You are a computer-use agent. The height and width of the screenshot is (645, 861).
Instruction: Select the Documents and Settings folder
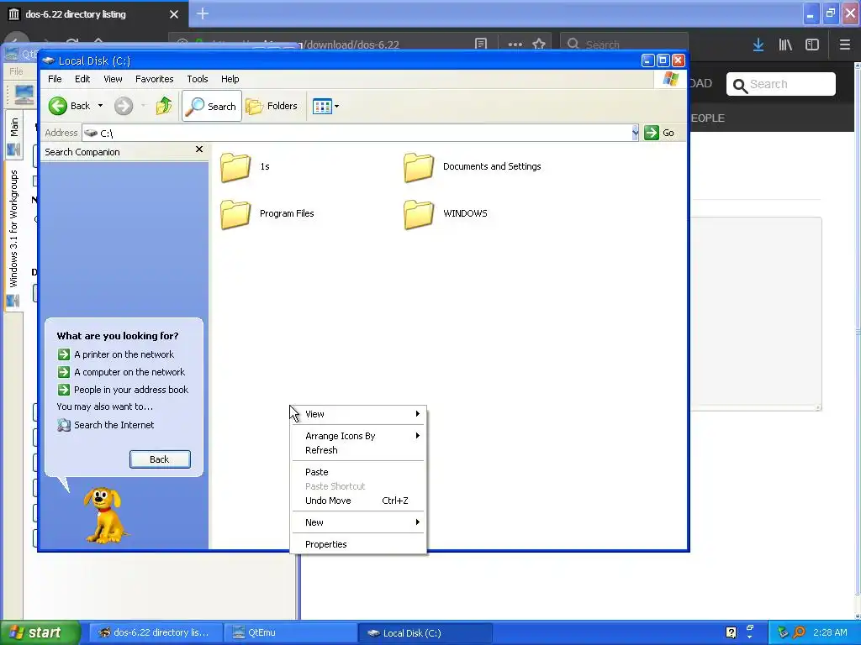click(x=473, y=167)
